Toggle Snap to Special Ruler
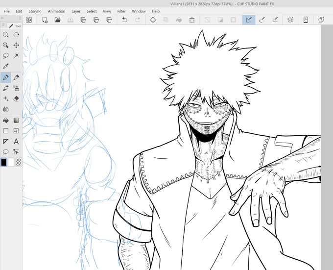The height and width of the screenshot is (270, 333). (x=262, y=20)
